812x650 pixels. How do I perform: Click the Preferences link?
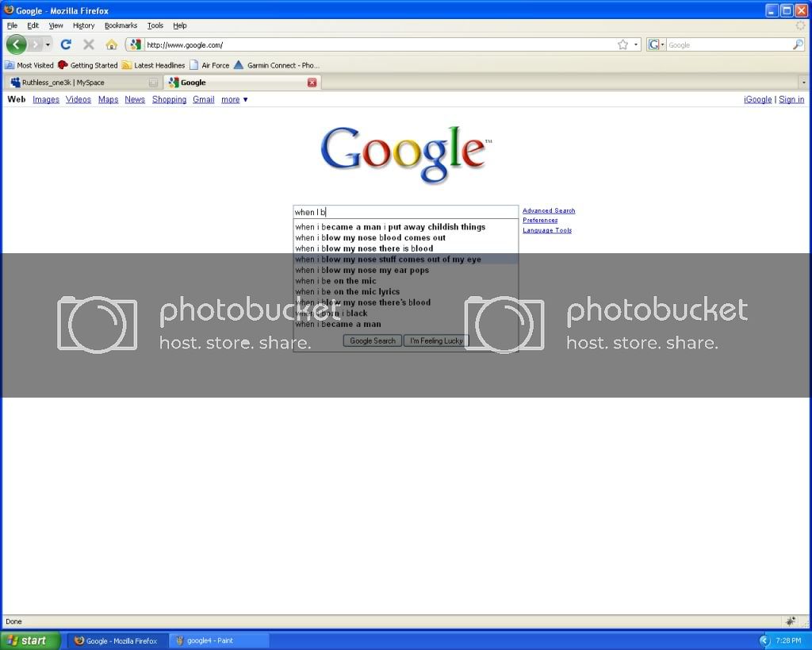point(539,221)
